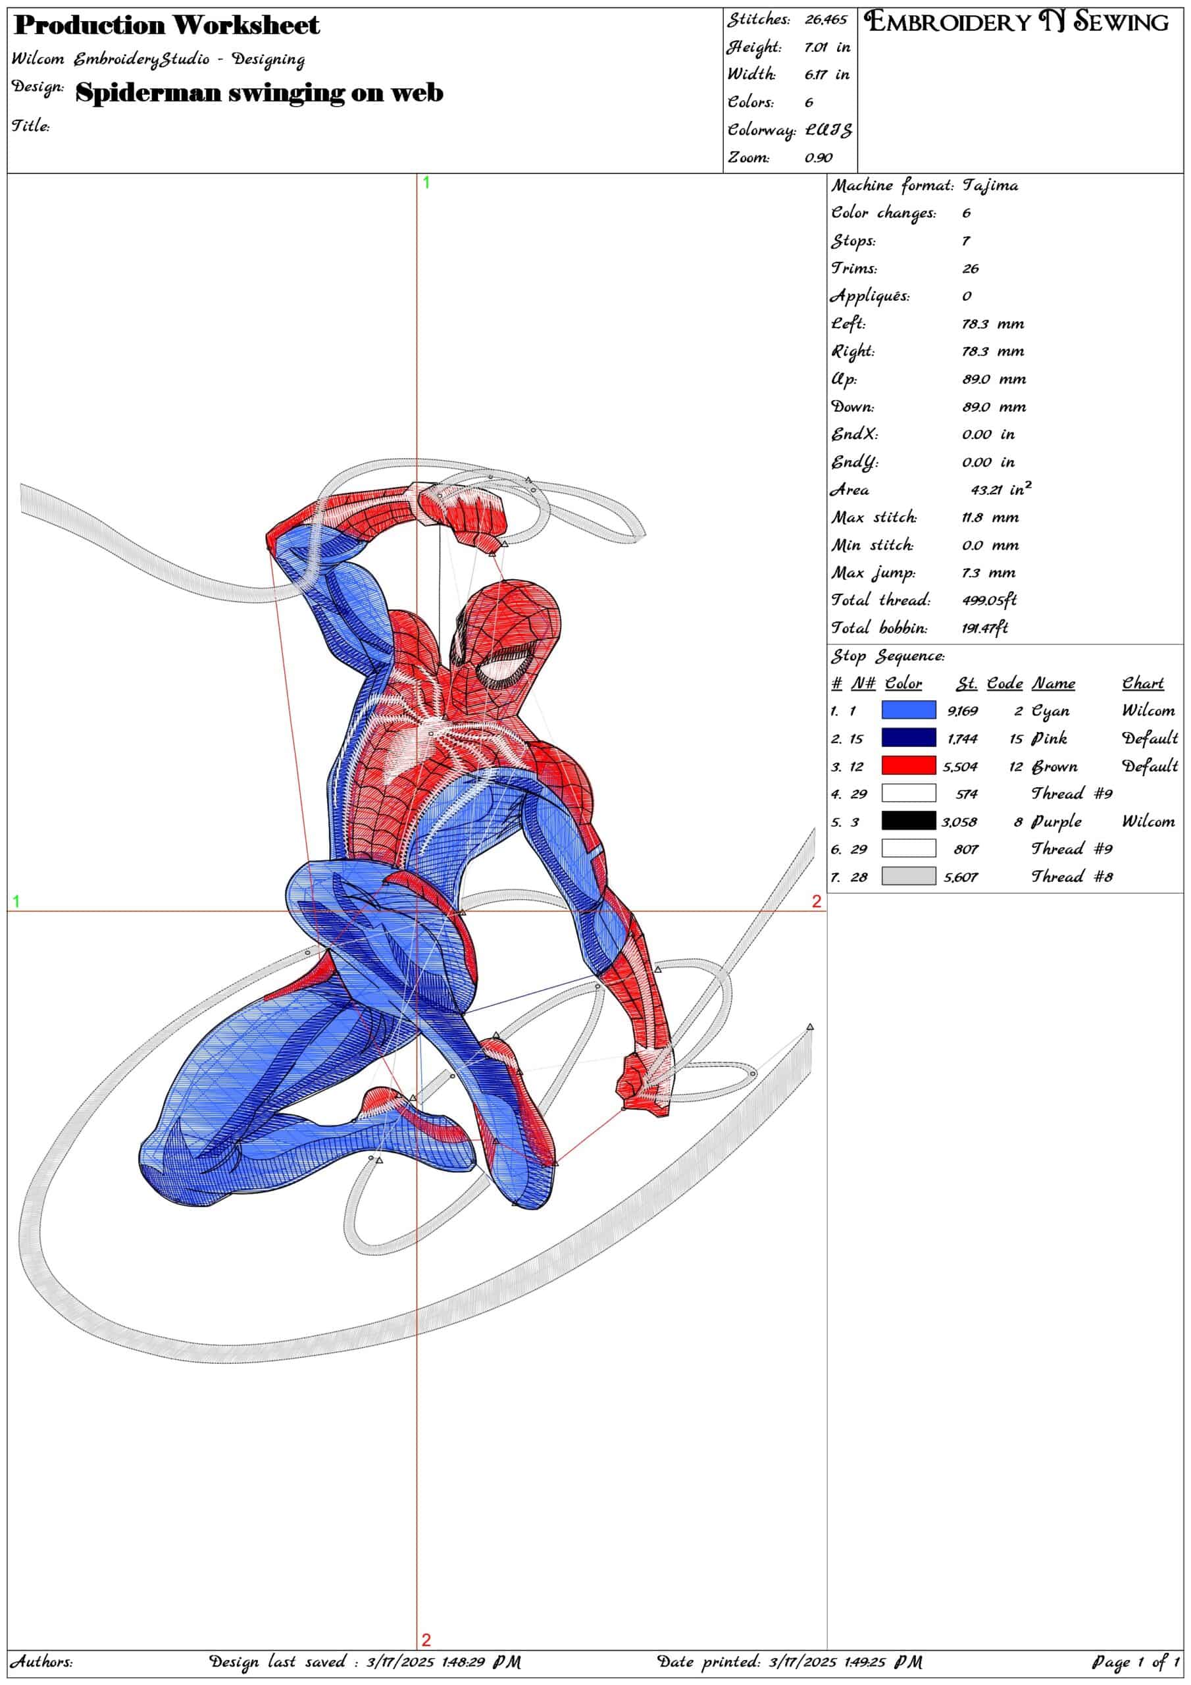Click the thread name "Cyan"
Screen dimensions: 1191x1685
tap(1050, 711)
